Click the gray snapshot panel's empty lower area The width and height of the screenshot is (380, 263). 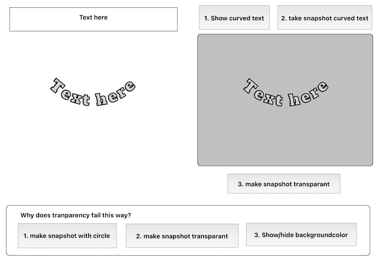pos(285,139)
